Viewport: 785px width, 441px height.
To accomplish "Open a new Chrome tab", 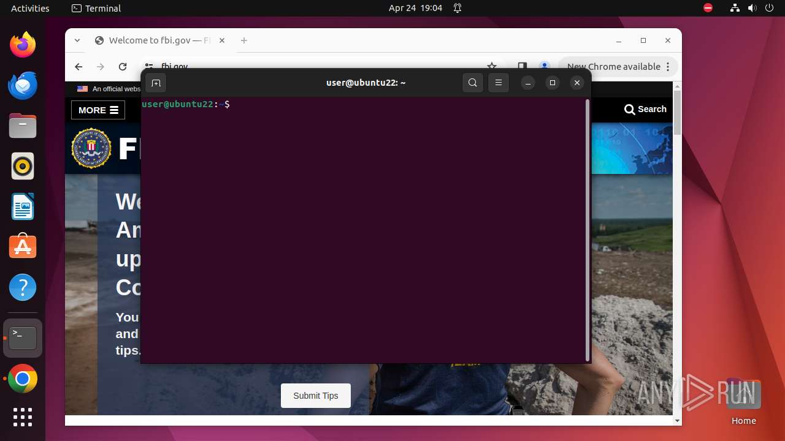I will (244, 40).
